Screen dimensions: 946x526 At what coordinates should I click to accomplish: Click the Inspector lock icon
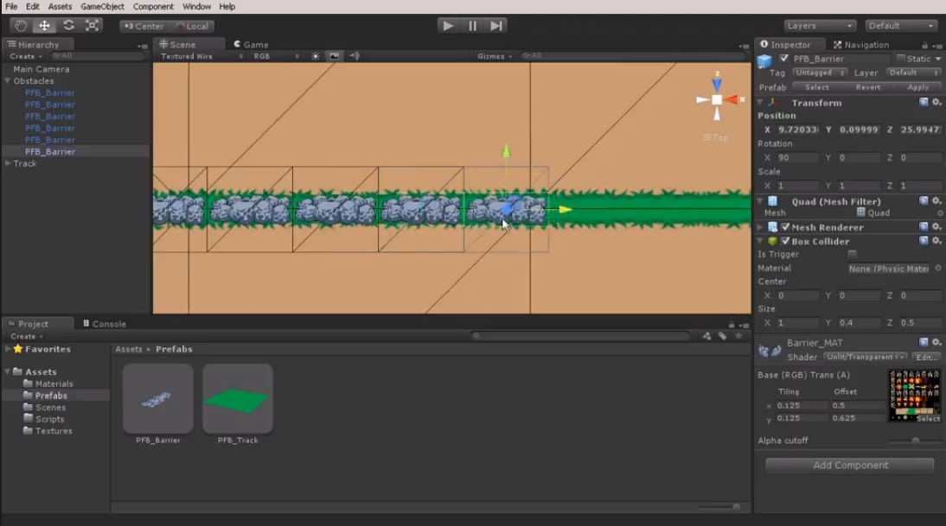pos(924,45)
